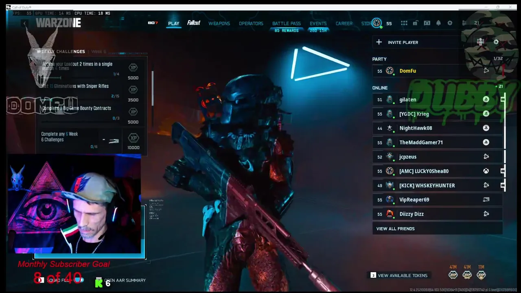The width and height of the screenshot is (521, 293).
Task: Select friend [AMC] LUCkY0Shea80
Action: click(x=438, y=171)
